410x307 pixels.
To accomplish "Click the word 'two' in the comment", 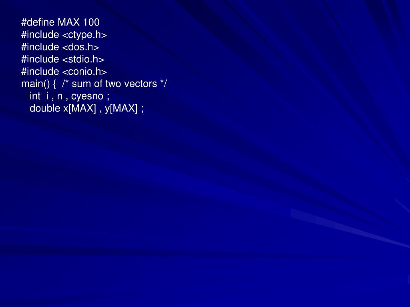I will coord(113,84).
